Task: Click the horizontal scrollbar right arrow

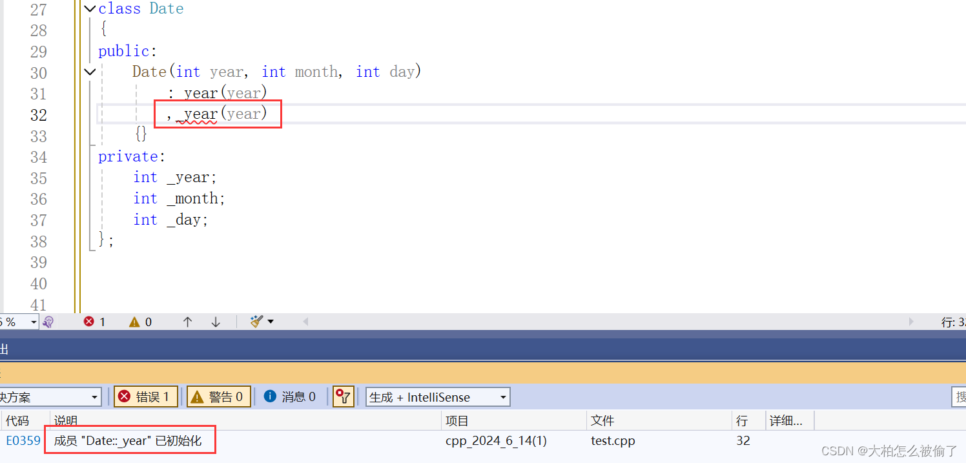Action: 911,322
